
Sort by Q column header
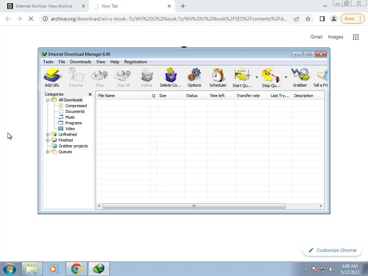pos(154,96)
